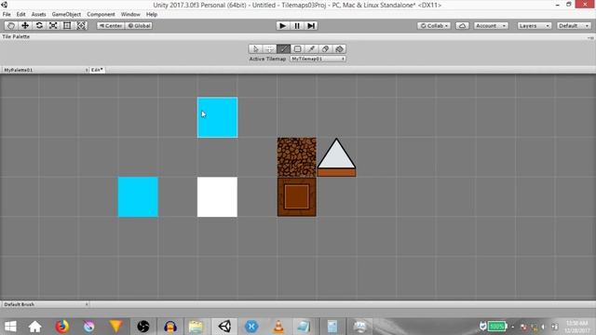Select the tile Eraser tool

click(325, 49)
